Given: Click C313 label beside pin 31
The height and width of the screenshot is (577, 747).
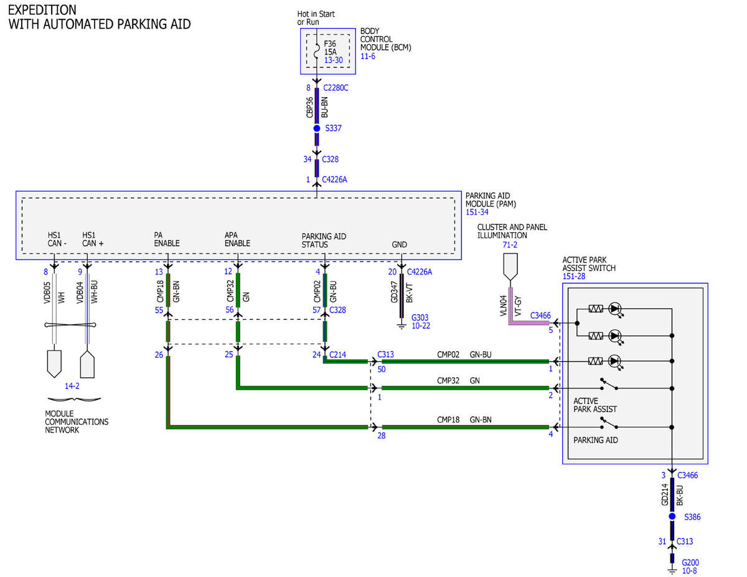Looking at the screenshot, I should point(685,541).
